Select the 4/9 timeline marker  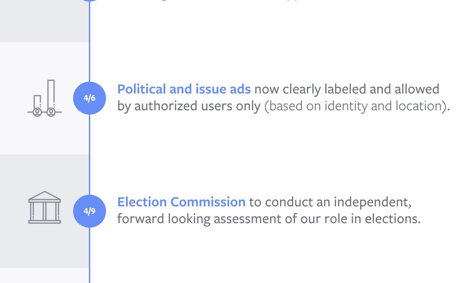click(90, 211)
